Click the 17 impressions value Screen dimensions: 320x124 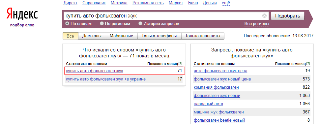pos(180,79)
